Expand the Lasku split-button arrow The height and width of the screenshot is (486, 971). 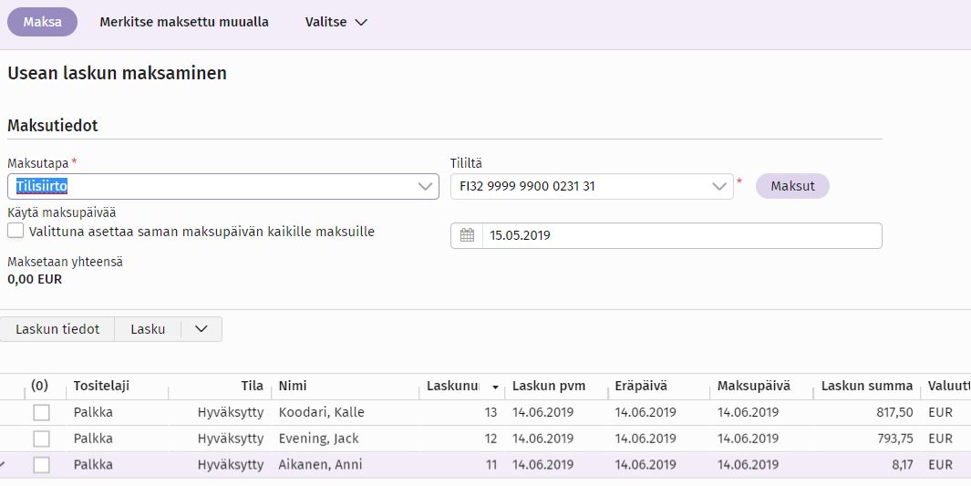tap(201, 329)
